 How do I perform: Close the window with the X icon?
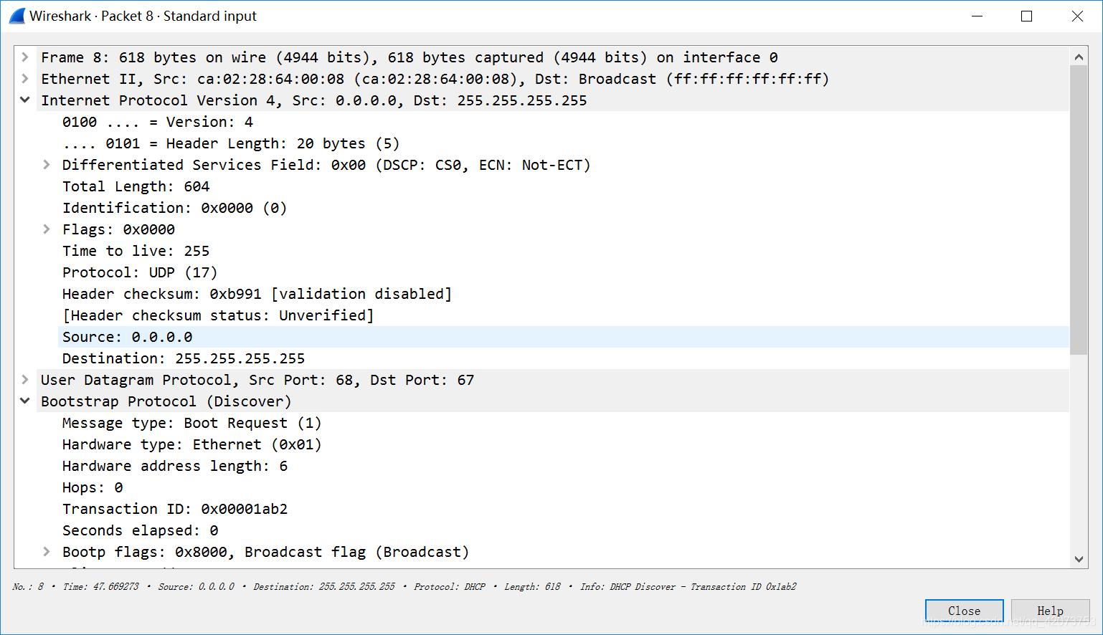click(x=1077, y=16)
